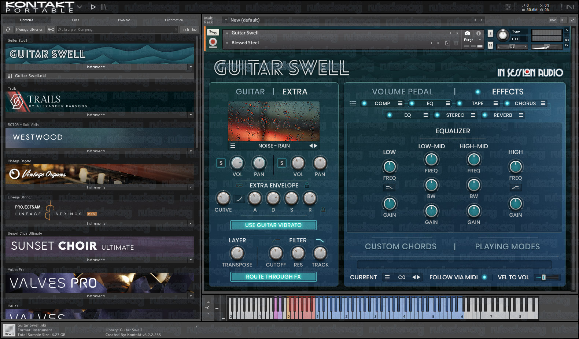
Task: Expand the Westwood library Instruments dropdown
Action: point(191,151)
